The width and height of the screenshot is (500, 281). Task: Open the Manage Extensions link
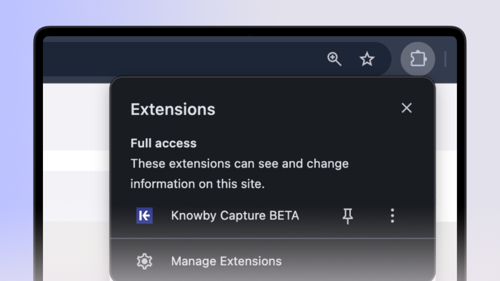(226, 261)
